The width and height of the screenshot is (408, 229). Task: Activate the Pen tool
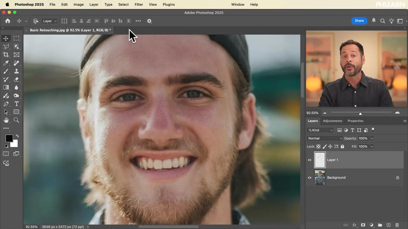point(6,104)
